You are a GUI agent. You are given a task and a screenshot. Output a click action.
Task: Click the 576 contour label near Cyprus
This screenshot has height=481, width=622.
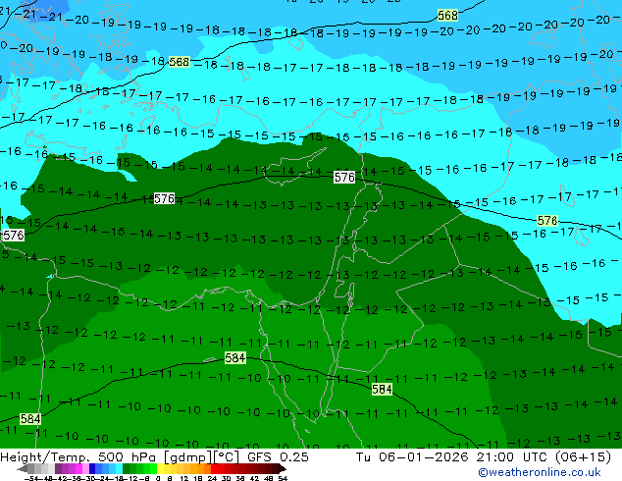point(344,177)
